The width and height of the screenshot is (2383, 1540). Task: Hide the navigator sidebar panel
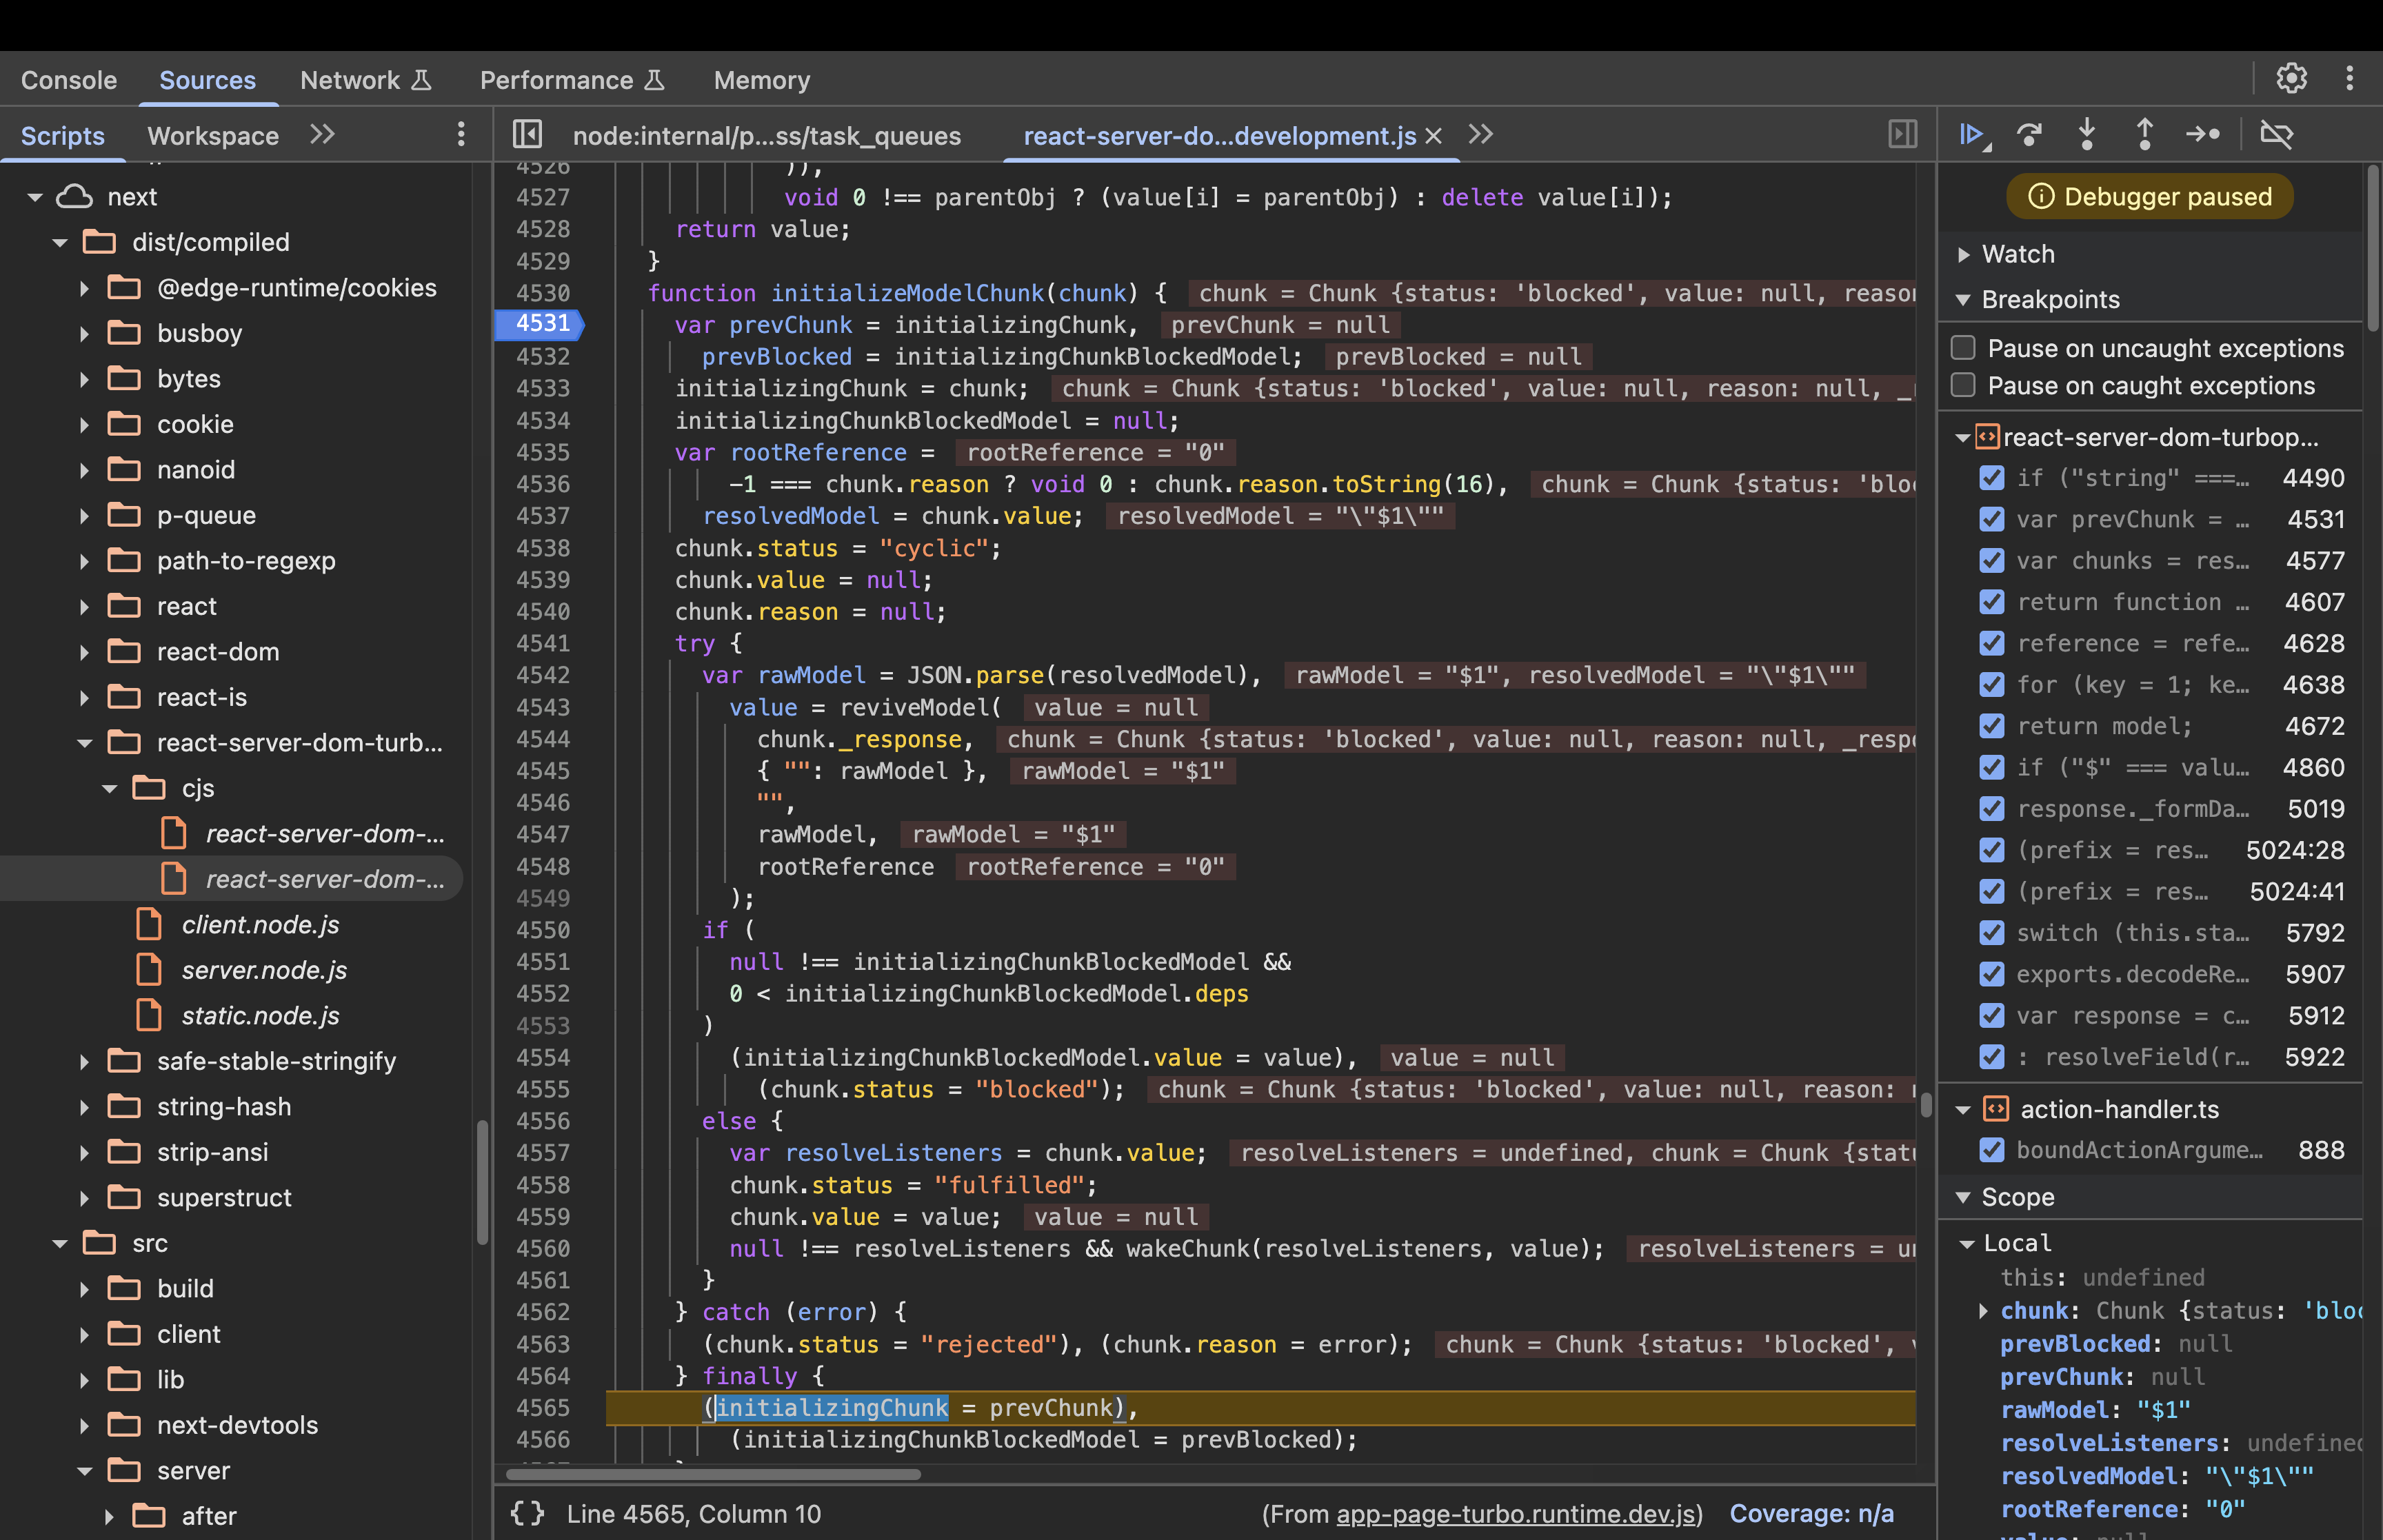coord(527,134)
